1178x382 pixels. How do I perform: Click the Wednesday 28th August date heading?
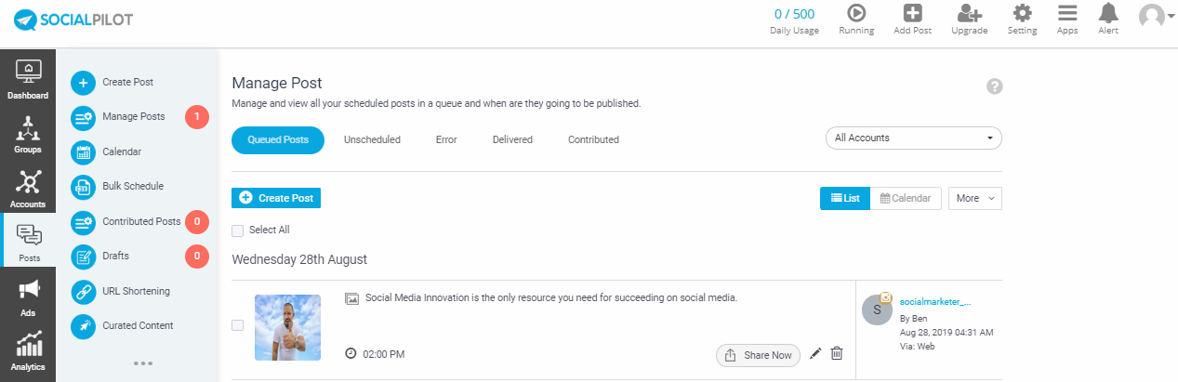[299, 259]
